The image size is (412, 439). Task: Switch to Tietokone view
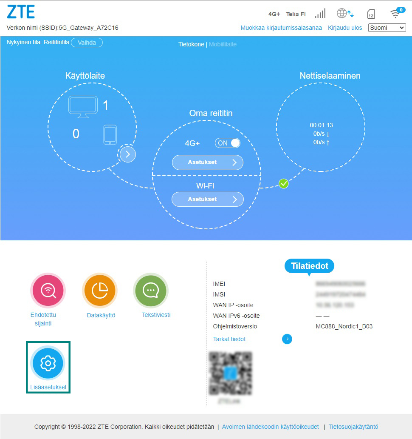(x=191, y=44)
